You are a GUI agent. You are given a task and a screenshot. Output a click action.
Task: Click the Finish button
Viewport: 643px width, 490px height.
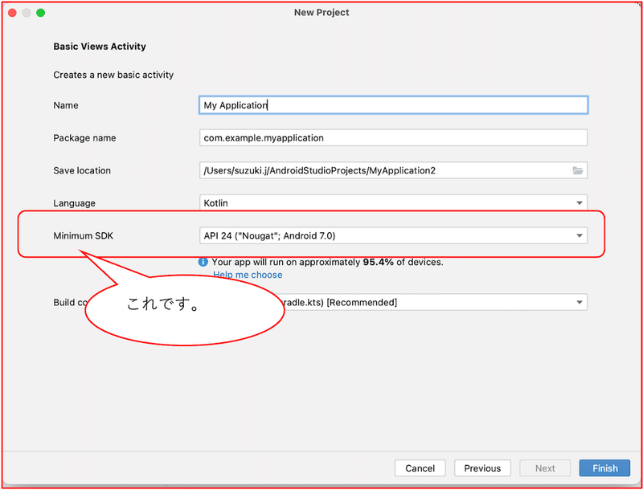pos(605,468)
